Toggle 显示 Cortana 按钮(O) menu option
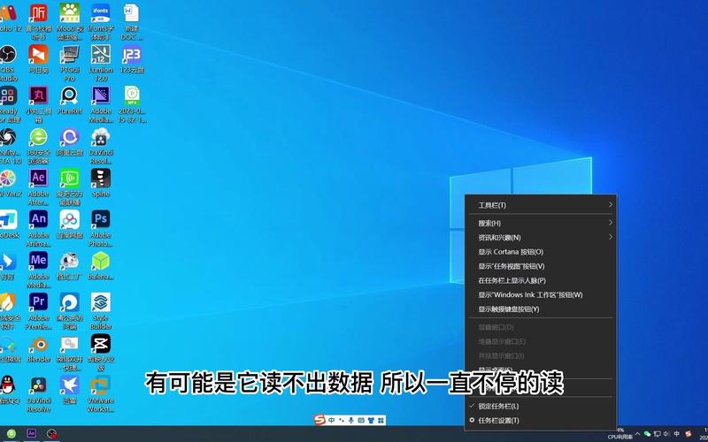Screen dimensions: 708x442 pos(541,252)
